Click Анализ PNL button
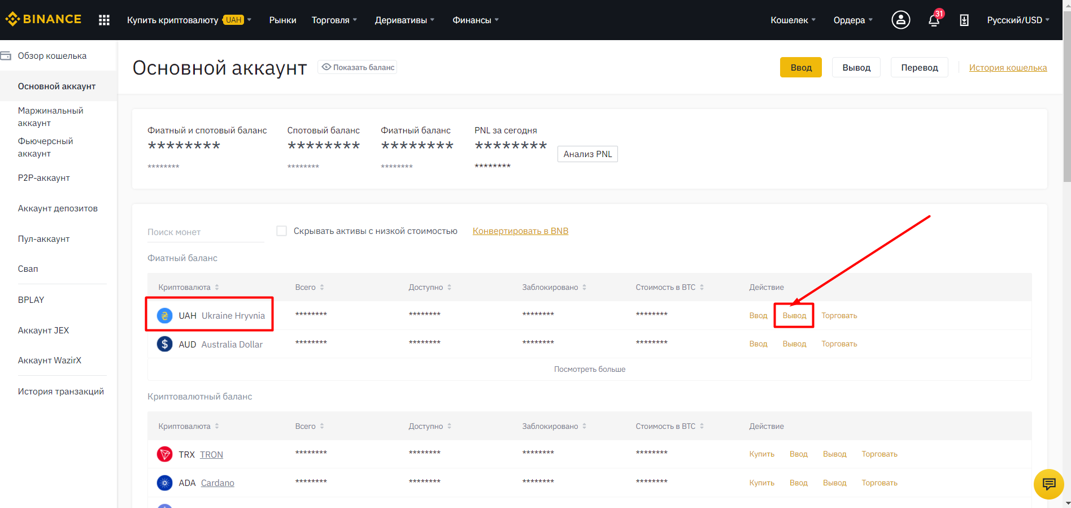Screen dimensions: 1071x508 (x=587, y=154)
